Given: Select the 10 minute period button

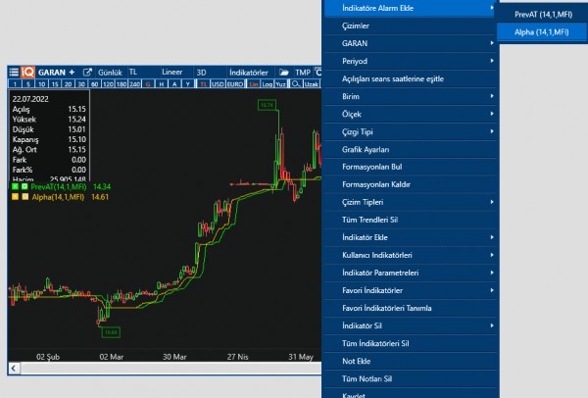Looking at the screenshot, I should tap(41, 84).
